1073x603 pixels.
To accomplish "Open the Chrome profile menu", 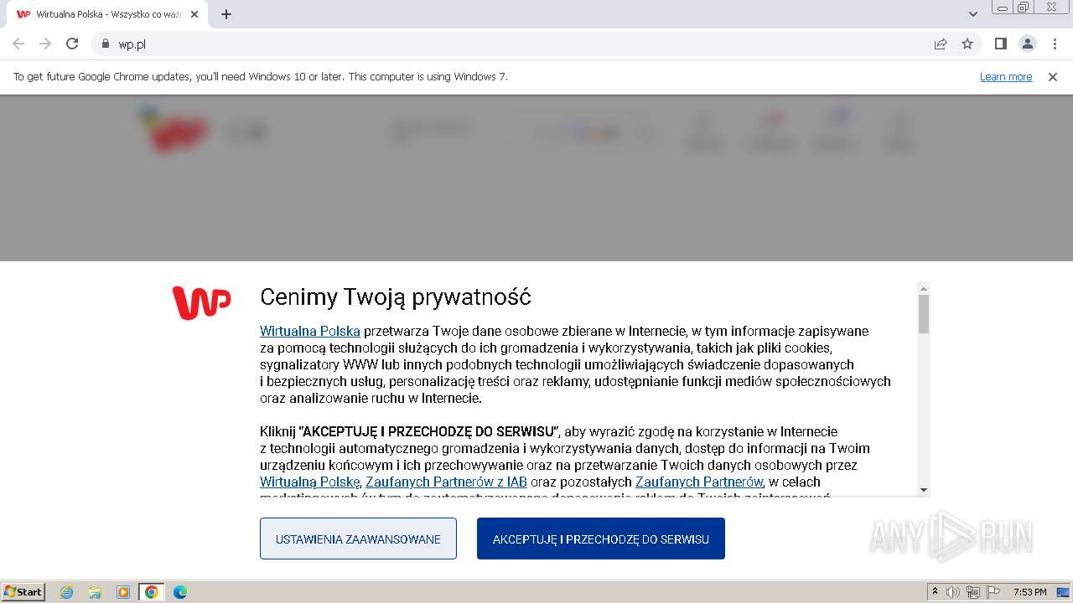I will 1027,44.
